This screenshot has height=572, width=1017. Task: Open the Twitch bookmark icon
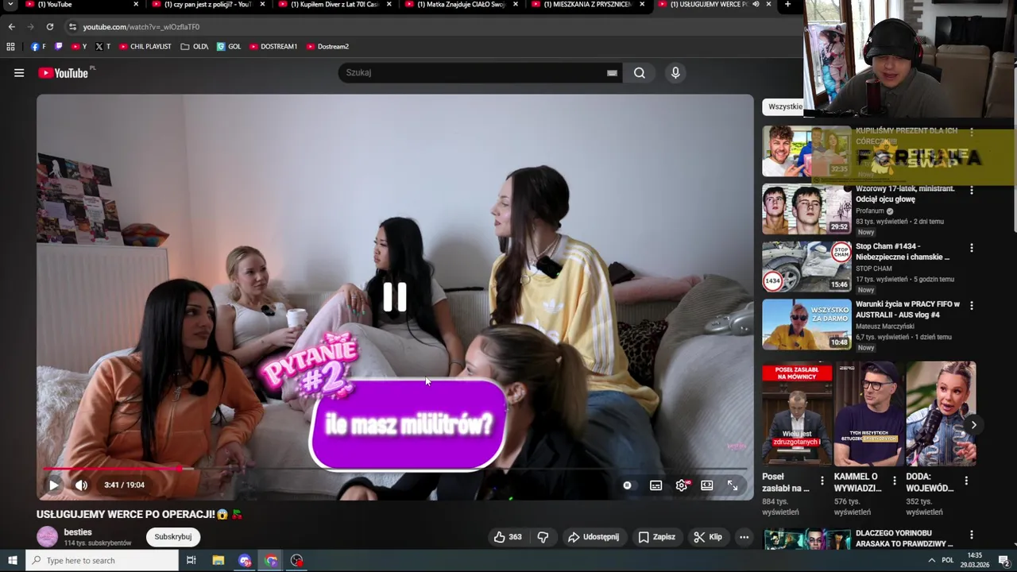[x=59, y=47]
